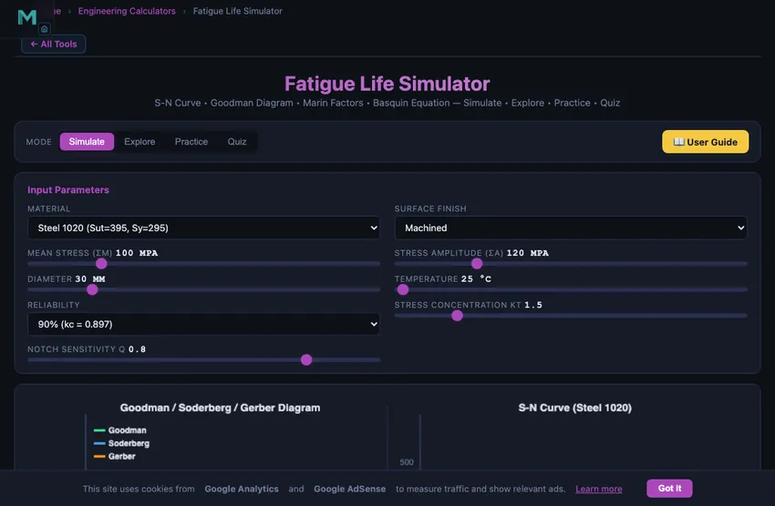Viewport: 775px width, 506px height.
Task: Click the 500 axis label on S-N chart
Action: tap(407, 462)
